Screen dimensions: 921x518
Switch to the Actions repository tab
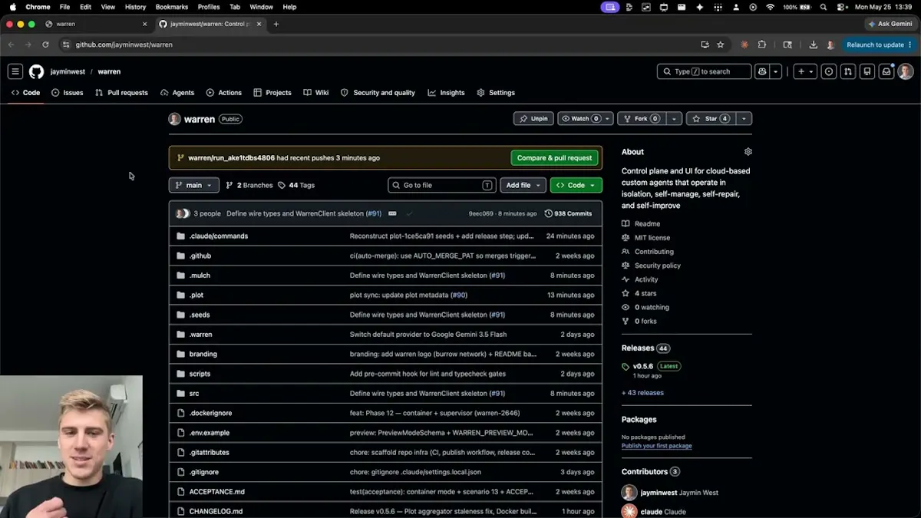224,93
